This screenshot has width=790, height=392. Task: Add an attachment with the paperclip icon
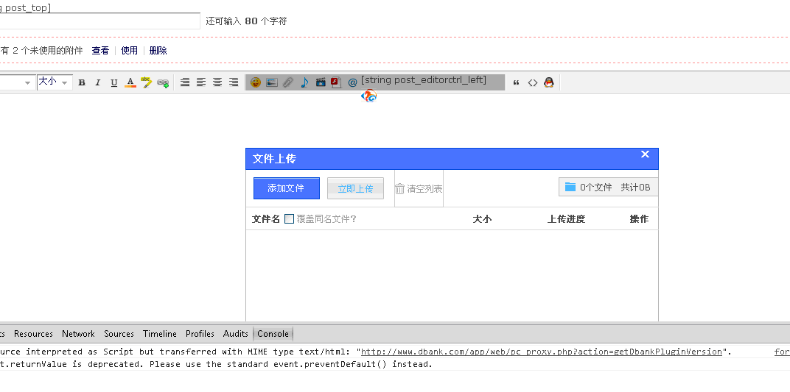(x=287, y=82)
